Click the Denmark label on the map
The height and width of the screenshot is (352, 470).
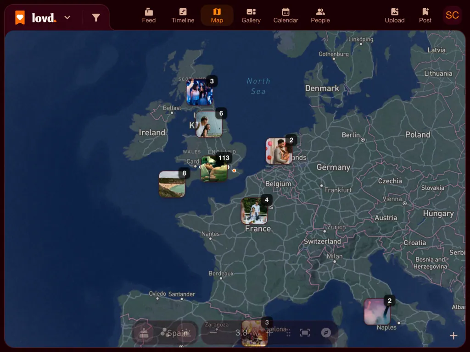point(322,88)
